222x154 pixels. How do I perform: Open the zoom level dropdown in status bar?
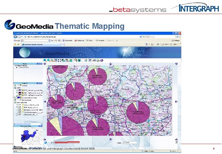tap(178, 151)
